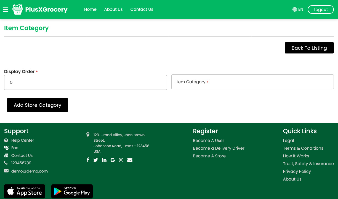The height and width of the screenshot is (199, 338).
Task: Open the Twitter social icon
Action: [x=96, y=160]
